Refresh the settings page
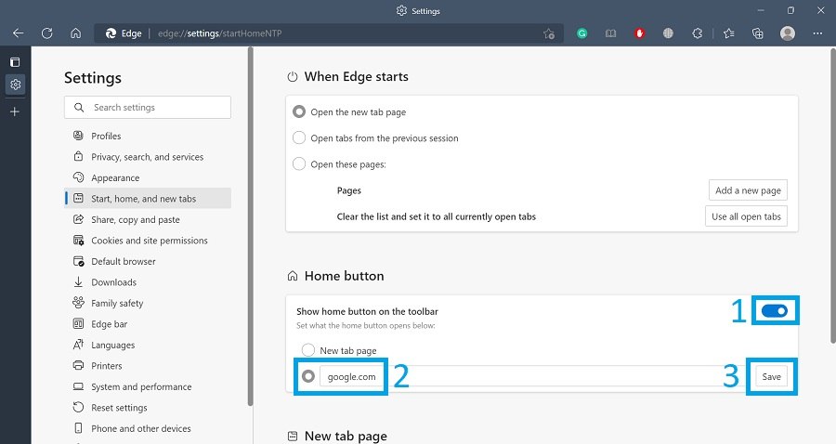The height and width of the screenshot is (444, 836). (46, 33)
